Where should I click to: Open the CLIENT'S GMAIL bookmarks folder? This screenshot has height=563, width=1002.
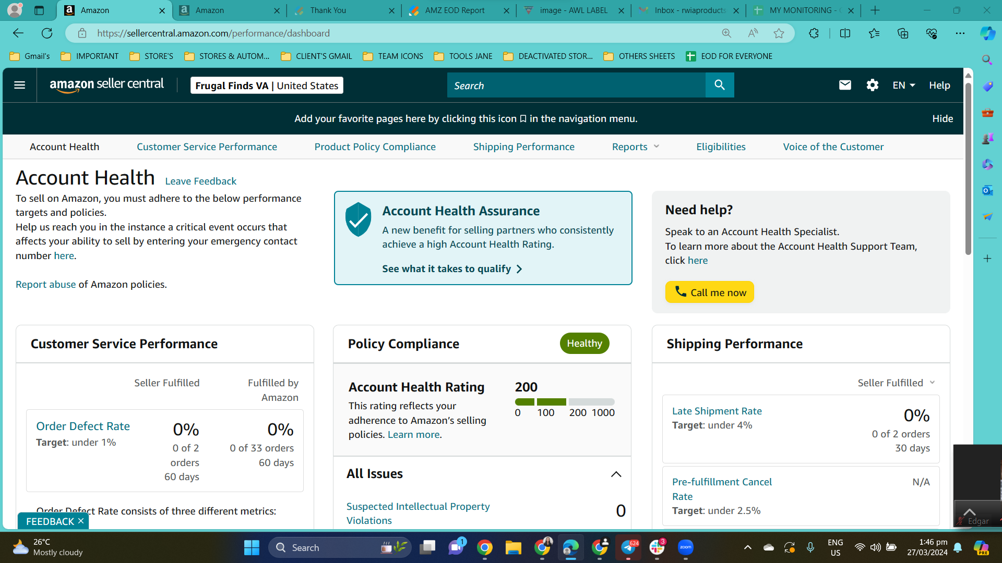[x=316, y=56]
